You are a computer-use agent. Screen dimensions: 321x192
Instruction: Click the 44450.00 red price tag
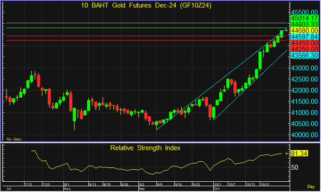click(304, 43)
